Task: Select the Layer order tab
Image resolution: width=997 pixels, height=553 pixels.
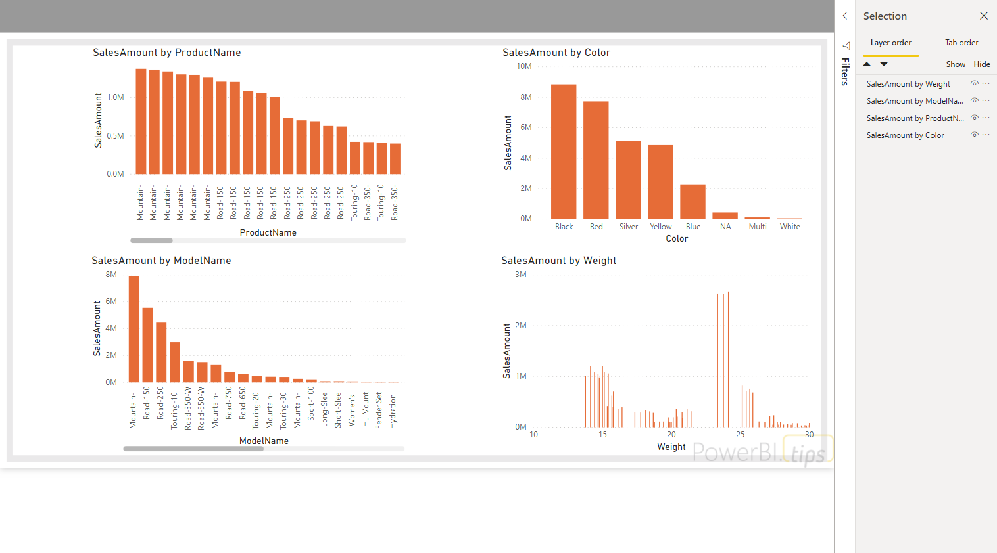Action: [x=890, y=42]
